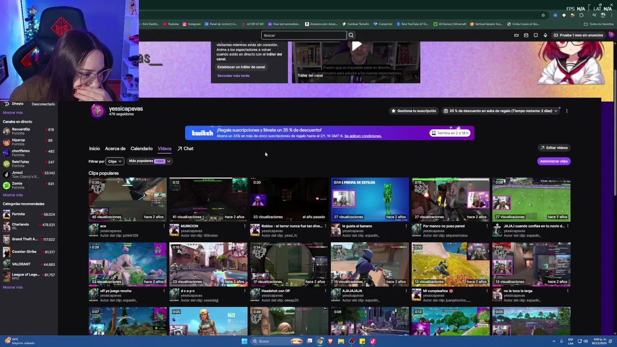Open options menu for 'AJAJAJAJA' clip
This screenshot has width=617, height=347.
[406, 291]
